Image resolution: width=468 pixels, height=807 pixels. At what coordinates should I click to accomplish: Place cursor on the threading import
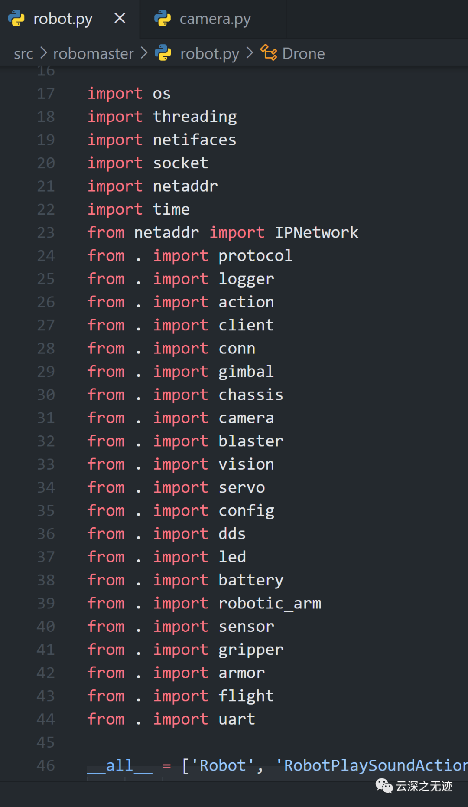195,117
